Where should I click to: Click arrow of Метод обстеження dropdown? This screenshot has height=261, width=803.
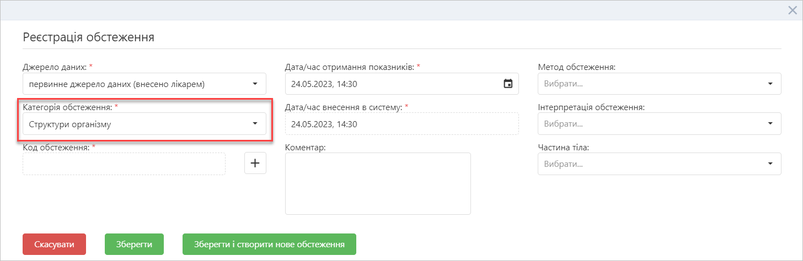770,84
